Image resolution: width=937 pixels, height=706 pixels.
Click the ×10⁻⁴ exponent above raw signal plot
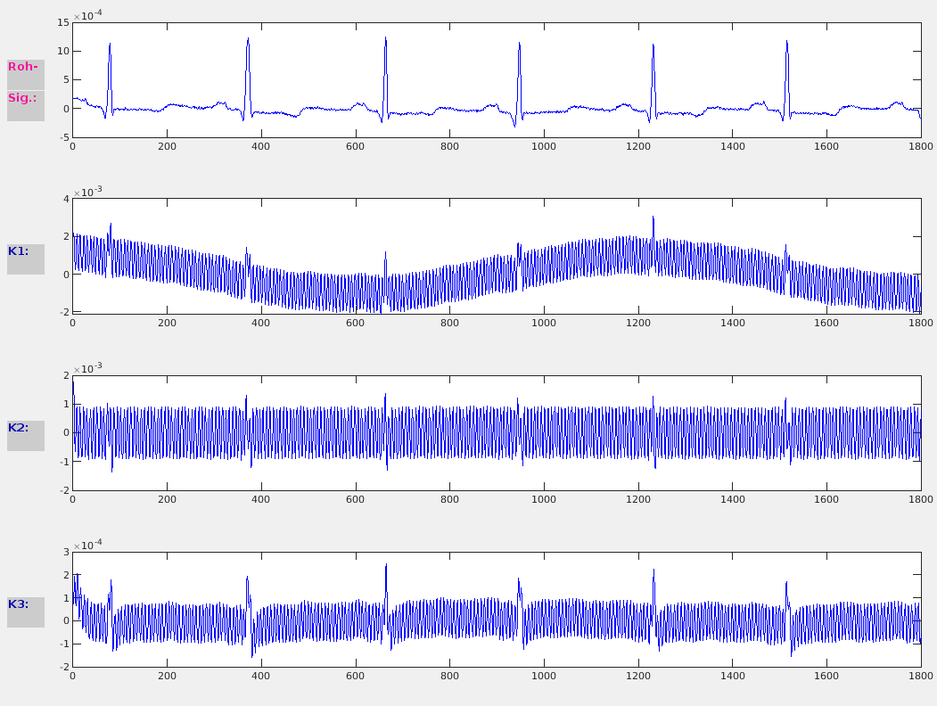click(x=87, y=15)
